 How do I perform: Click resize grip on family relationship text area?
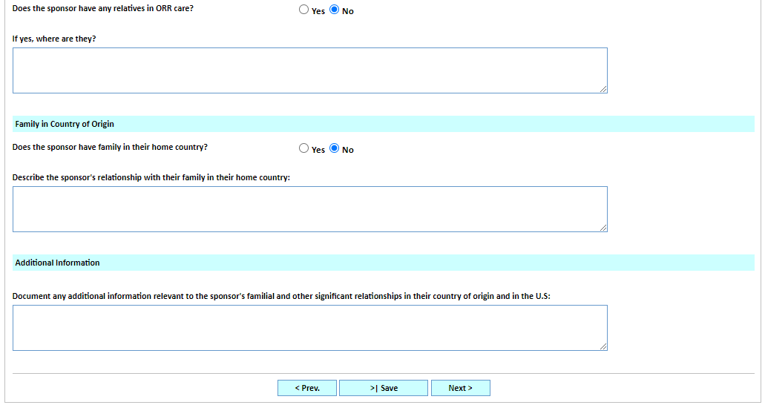tap(603, 228)
